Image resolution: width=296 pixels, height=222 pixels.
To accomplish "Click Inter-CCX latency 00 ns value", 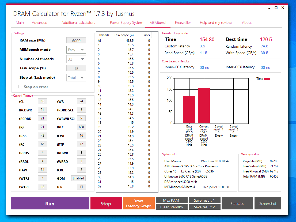I will point(265,68).
